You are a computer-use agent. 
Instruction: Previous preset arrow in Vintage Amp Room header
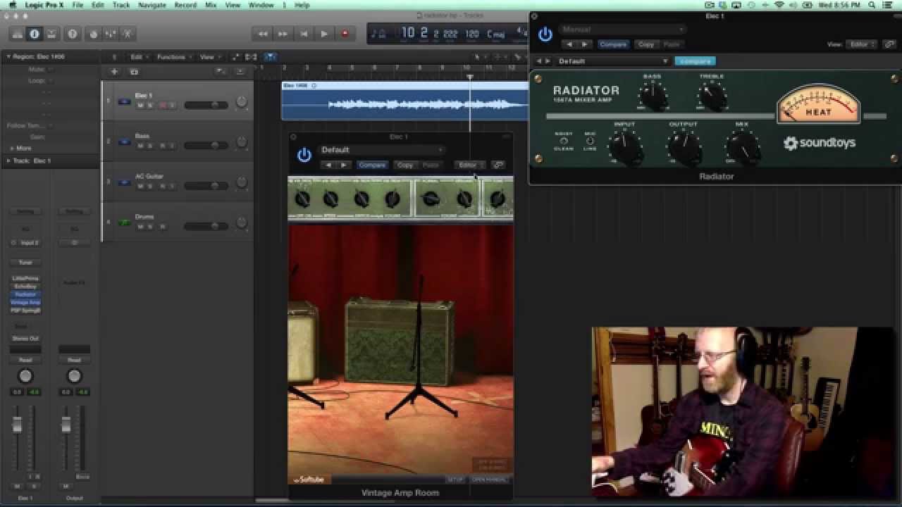(328, 165)
